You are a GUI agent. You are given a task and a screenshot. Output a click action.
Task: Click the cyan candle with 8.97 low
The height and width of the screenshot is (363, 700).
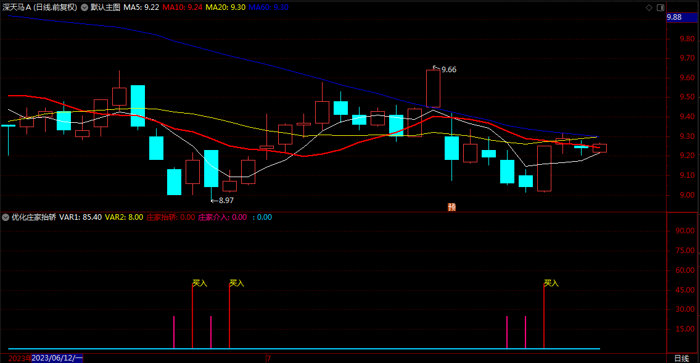pos(211,169)
